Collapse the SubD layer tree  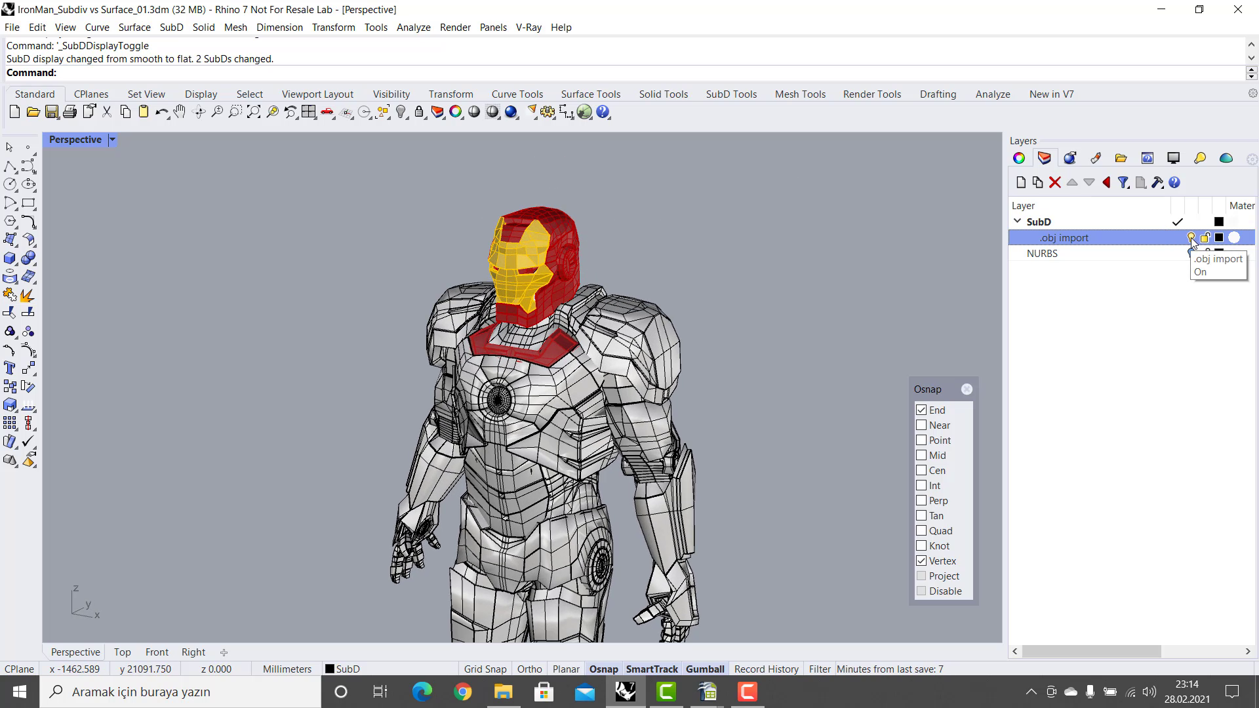tap(1017, 222)
